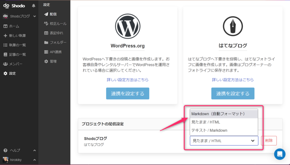This screenshot has height=165, width=290.
Task: Start 新しい執筆
Action: (17, 35)
